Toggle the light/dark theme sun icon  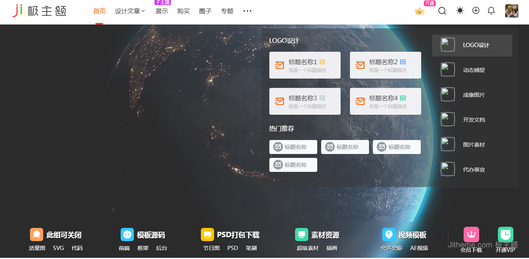[x=460, y=10]
